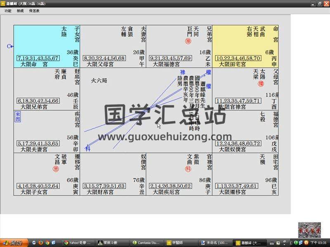Click the red 祿 circle under 巨門

click(188, 41)
